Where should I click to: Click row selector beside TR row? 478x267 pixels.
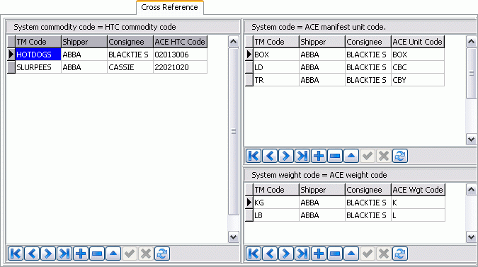click(249, 80)
